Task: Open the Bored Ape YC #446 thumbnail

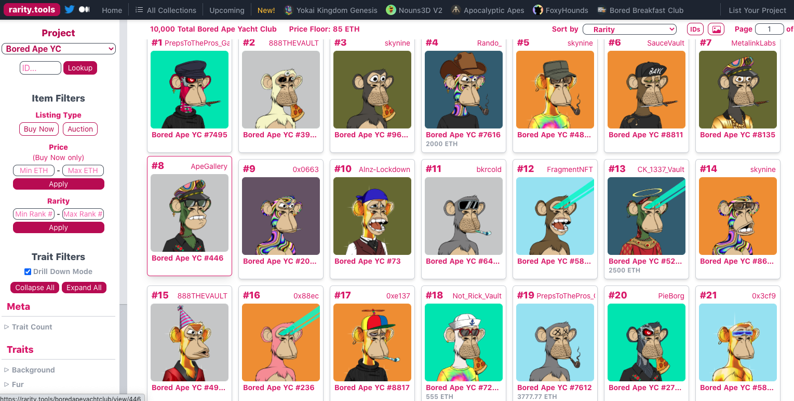Action: click(190, 213)
